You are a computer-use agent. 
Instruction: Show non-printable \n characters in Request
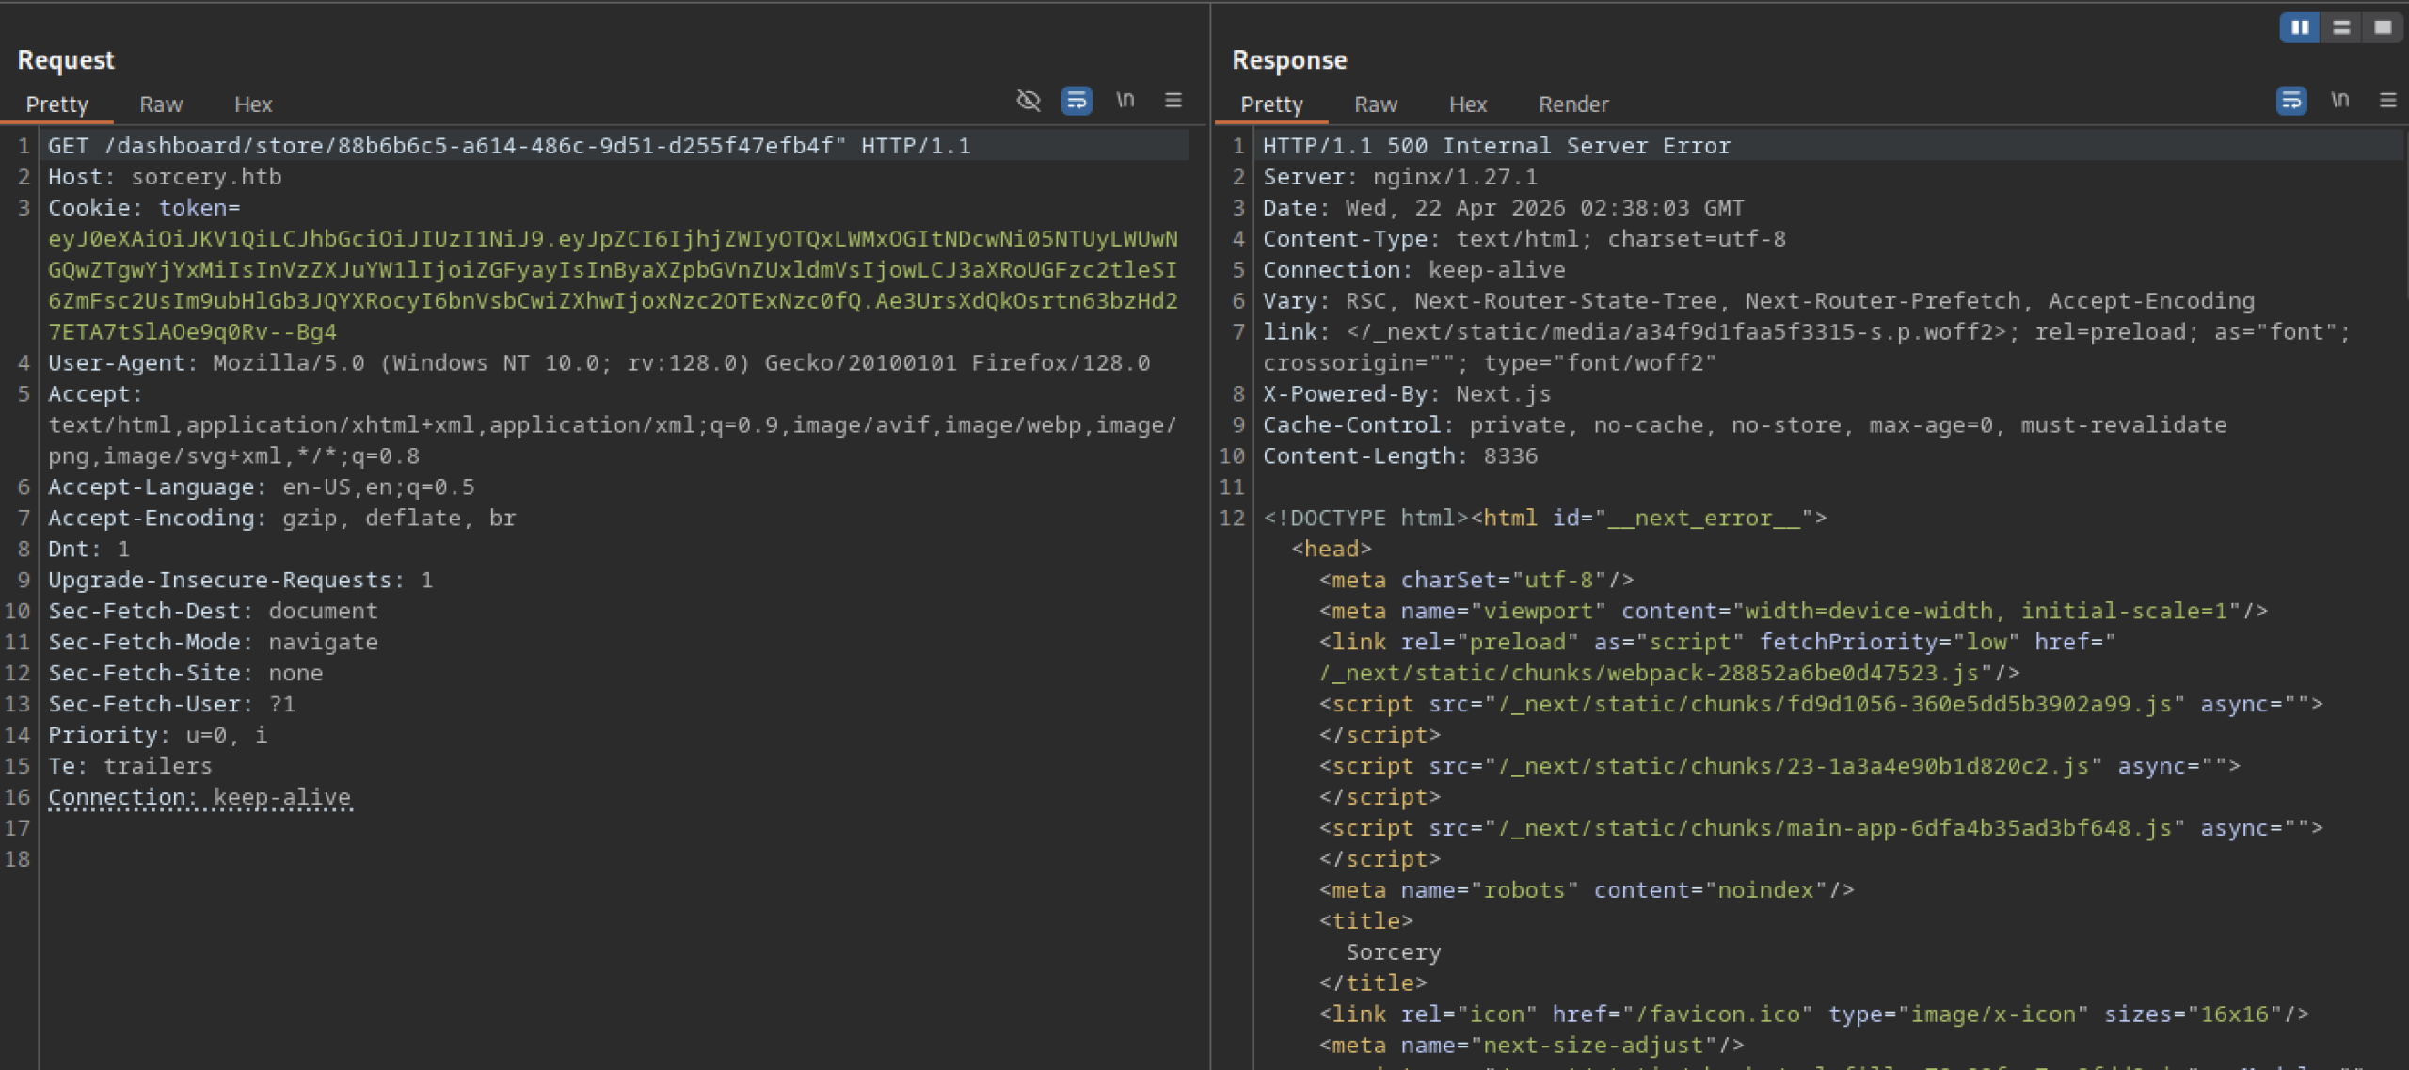[x=1125, y=100]
